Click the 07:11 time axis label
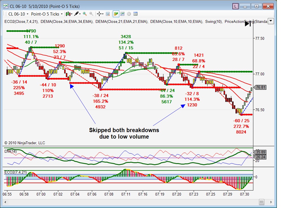Viewport: 285px width, 208px height. pyautogui.click(x=126, y=194)
